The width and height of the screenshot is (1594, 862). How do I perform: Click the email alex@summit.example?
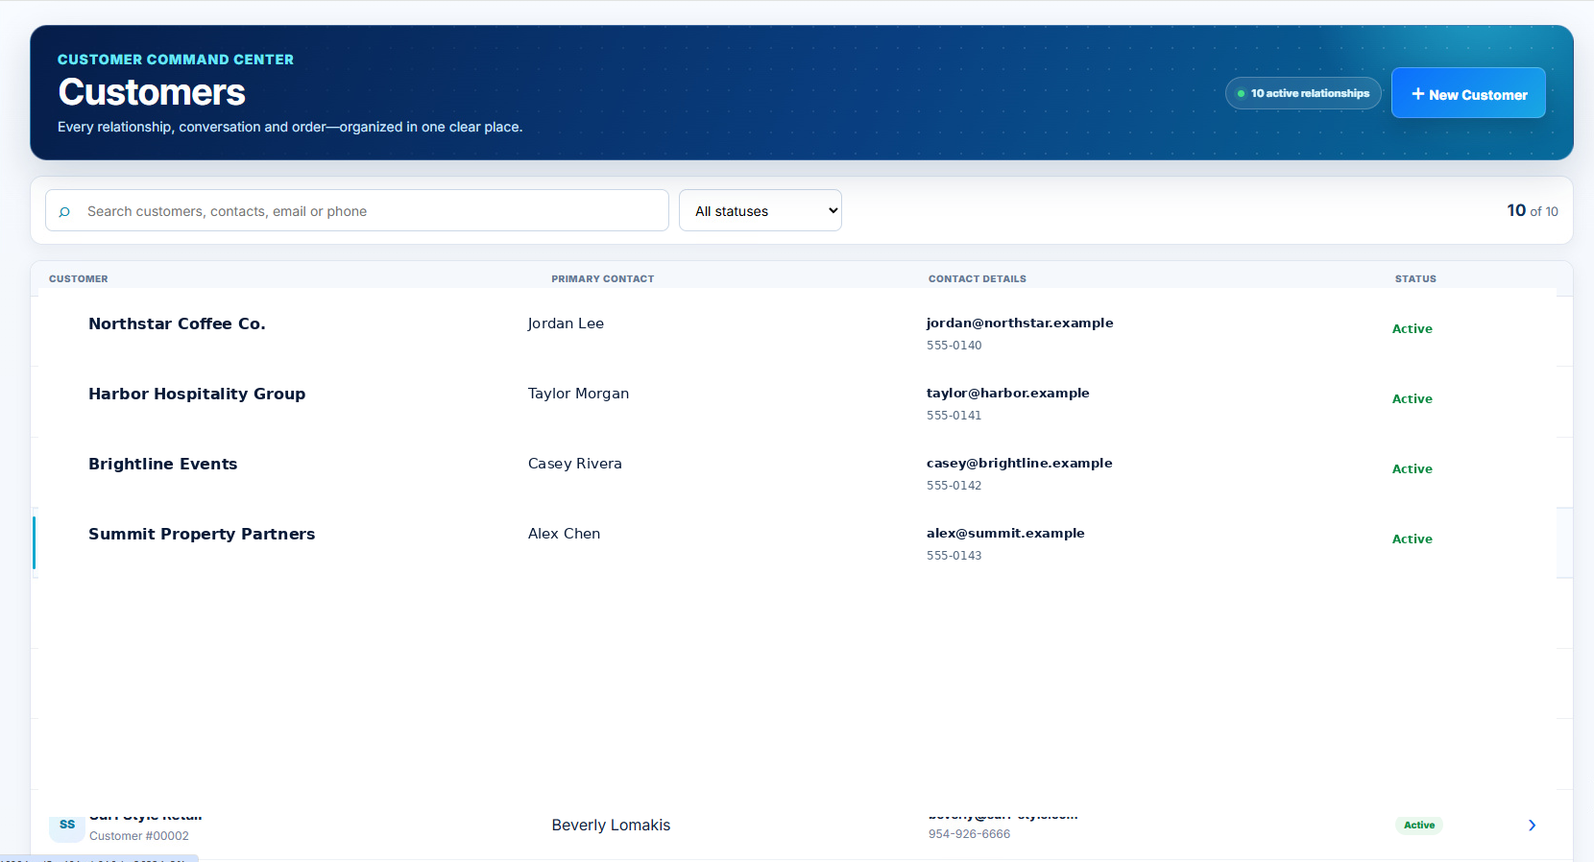pos(1005,533)
